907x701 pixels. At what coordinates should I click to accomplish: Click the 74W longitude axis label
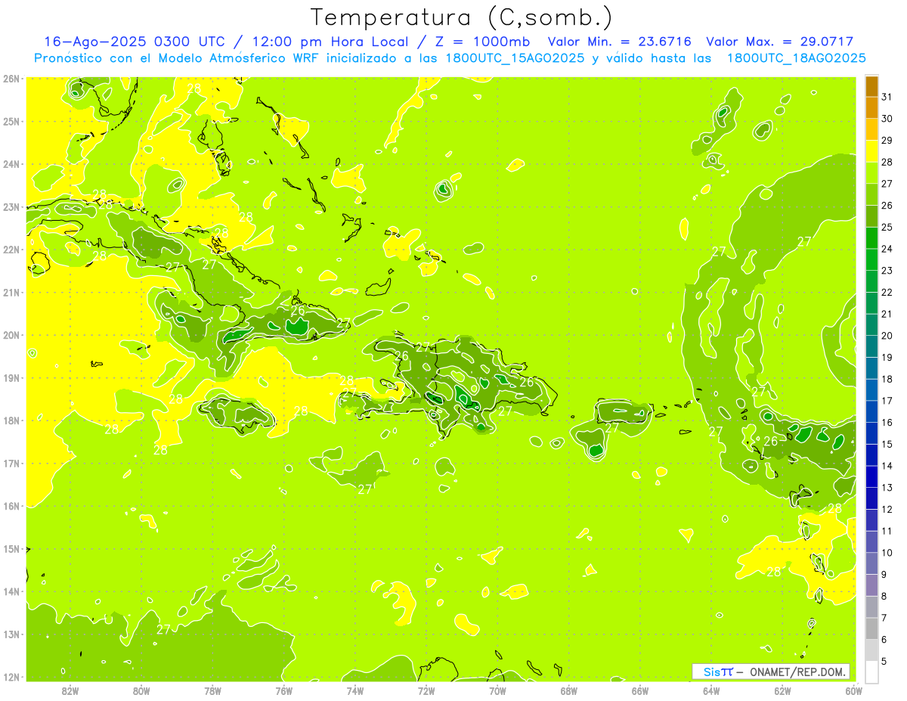click(x=354, y=690)
